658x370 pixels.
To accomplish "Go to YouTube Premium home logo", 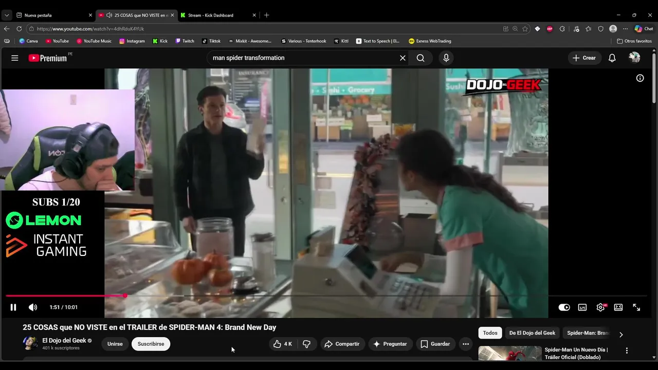I will 47,58.
